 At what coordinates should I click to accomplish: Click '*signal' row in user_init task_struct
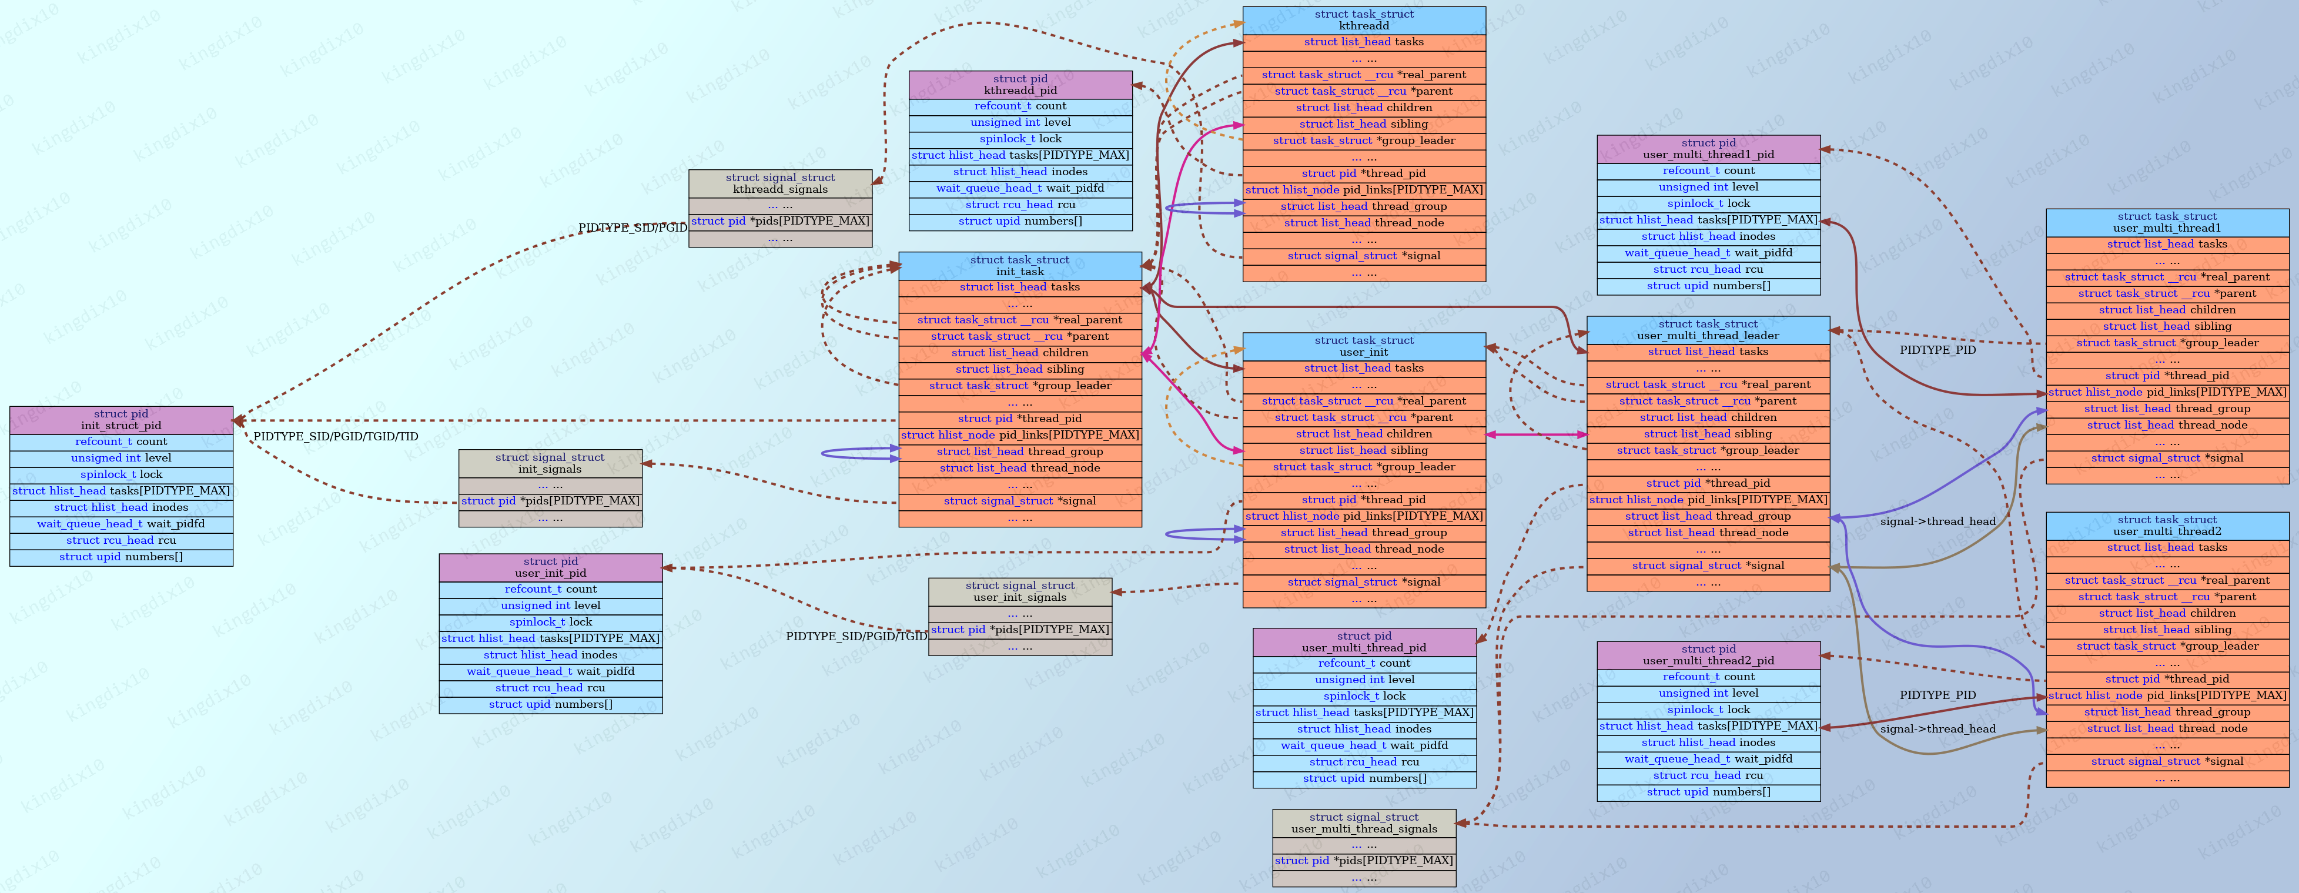tap(1364, 583)
